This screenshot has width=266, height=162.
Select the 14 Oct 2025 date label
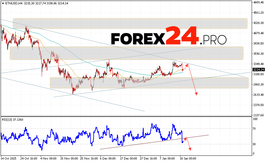(9, 158)
